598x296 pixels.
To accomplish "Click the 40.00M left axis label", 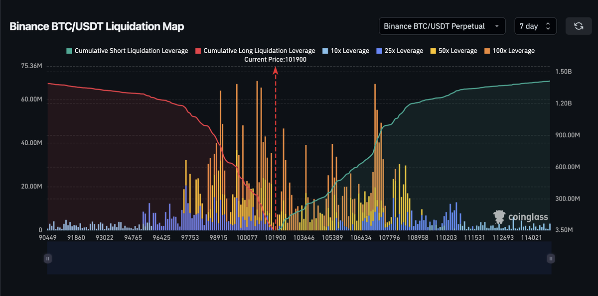I will coord(31,143).
